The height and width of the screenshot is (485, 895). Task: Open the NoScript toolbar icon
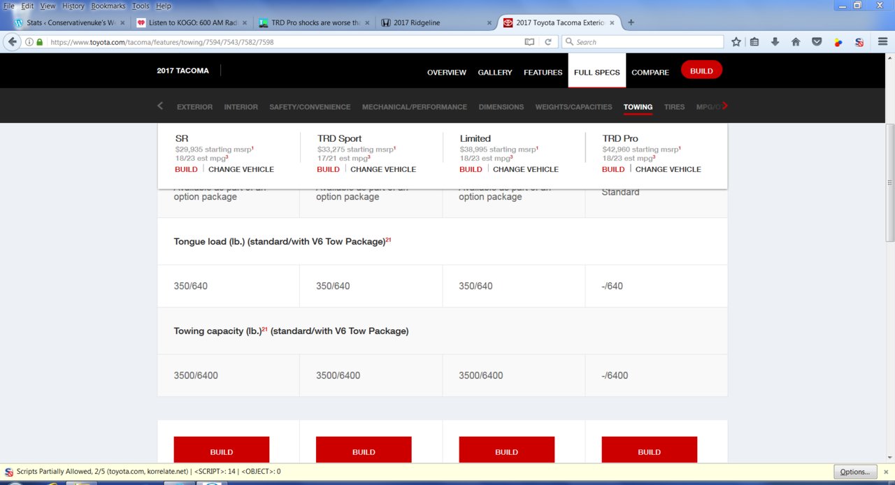859,42
